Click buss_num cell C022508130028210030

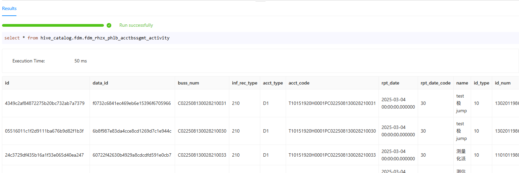202,131
